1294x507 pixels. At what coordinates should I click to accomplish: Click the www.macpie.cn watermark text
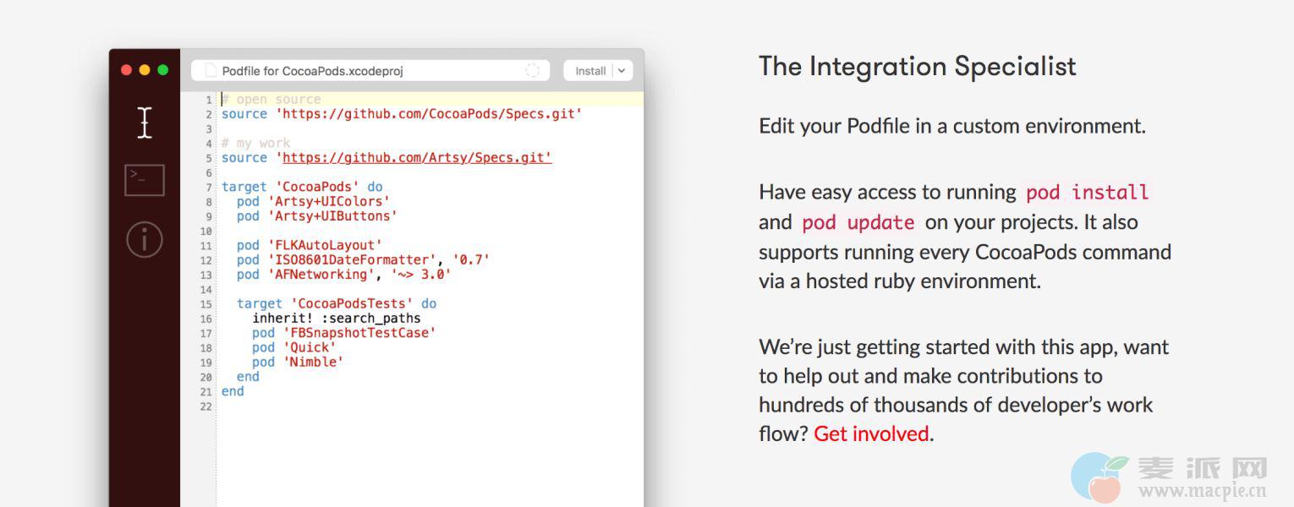[x=1202, y=491]
